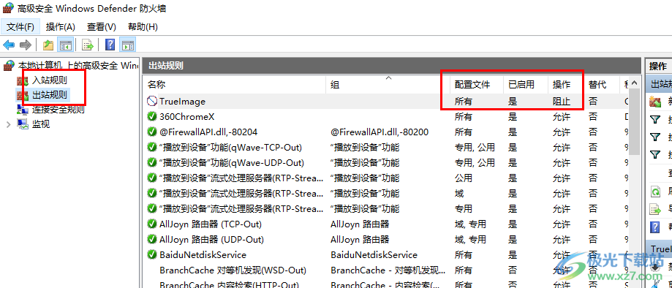Click the firewall icon beside 出站规则
This screenshot has width=672, height=288.
click(x=22, y=95)
